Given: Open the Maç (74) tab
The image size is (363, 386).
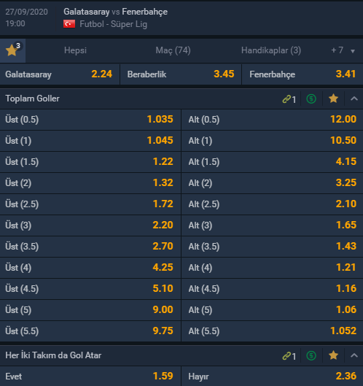Looking at the screenshot, I should (x=173, y=50).
